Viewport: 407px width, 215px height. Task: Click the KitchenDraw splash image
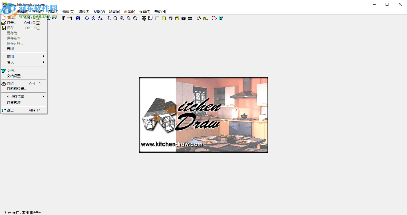point(203,115)
